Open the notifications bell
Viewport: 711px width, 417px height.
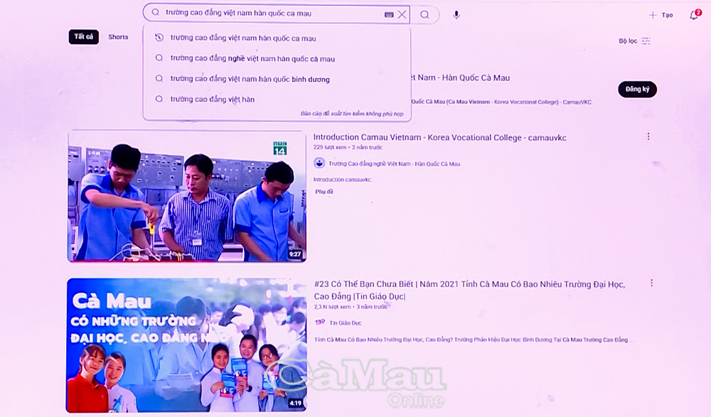coord(694,15)
